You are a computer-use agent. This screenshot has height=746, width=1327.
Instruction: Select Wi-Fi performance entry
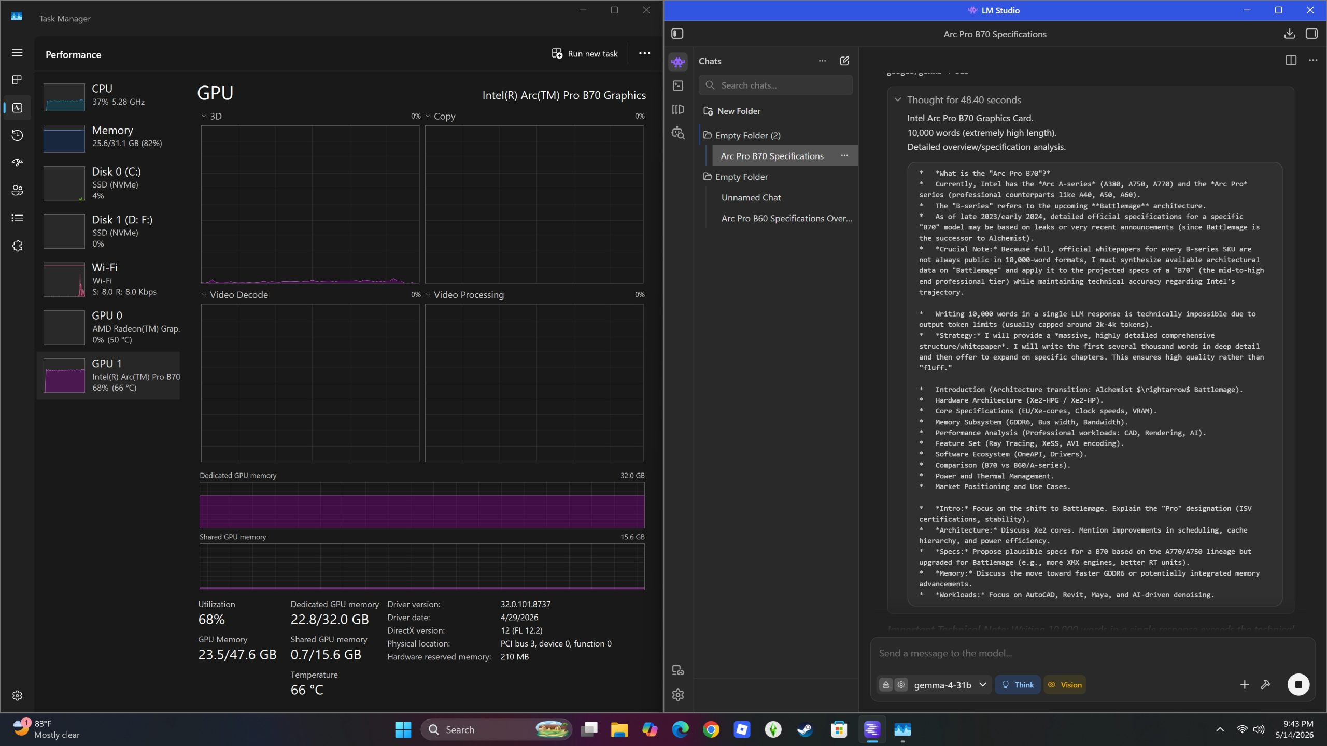click(x=108, y=279)
